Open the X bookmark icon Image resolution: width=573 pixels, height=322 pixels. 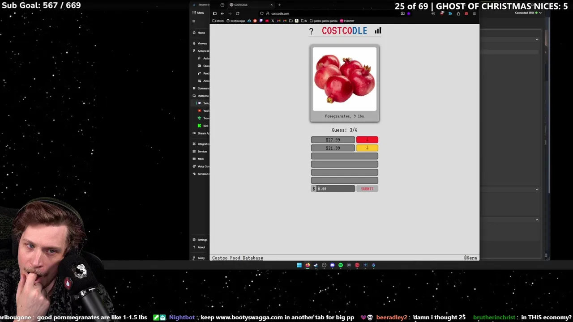pos(273,21)
